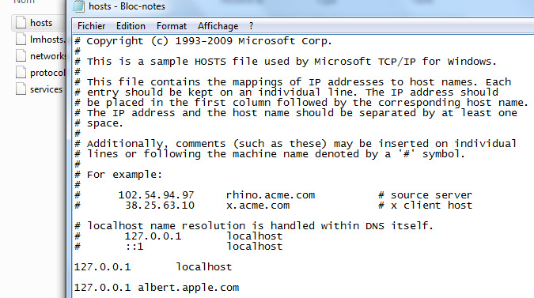Select the networks file icon

click(21, 56)
